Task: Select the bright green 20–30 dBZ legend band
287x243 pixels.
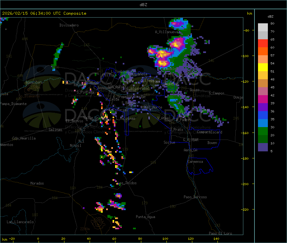Action: tap(263, 131)
